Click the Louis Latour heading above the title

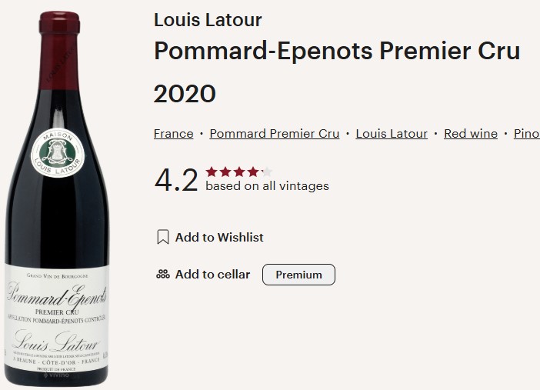click(208, 19)
